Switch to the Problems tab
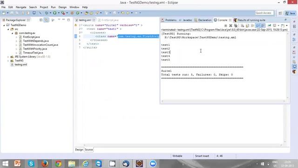This screenshot has width=298, height=168. tap(169, 20)
